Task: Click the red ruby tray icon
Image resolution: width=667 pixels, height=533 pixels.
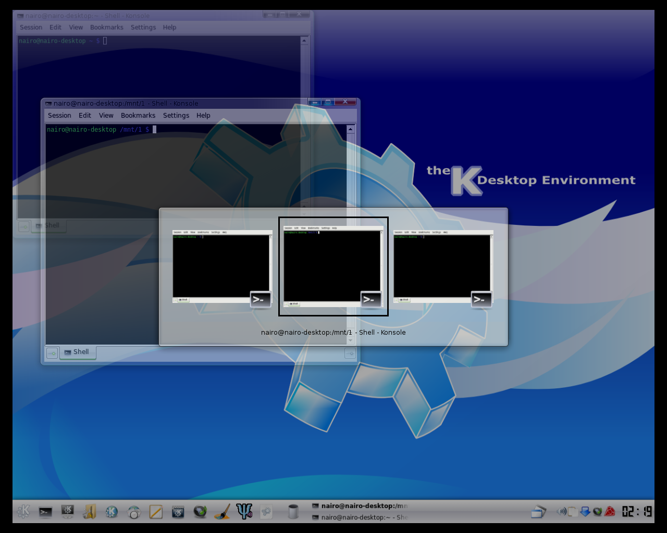Action: tap(610, 512)
